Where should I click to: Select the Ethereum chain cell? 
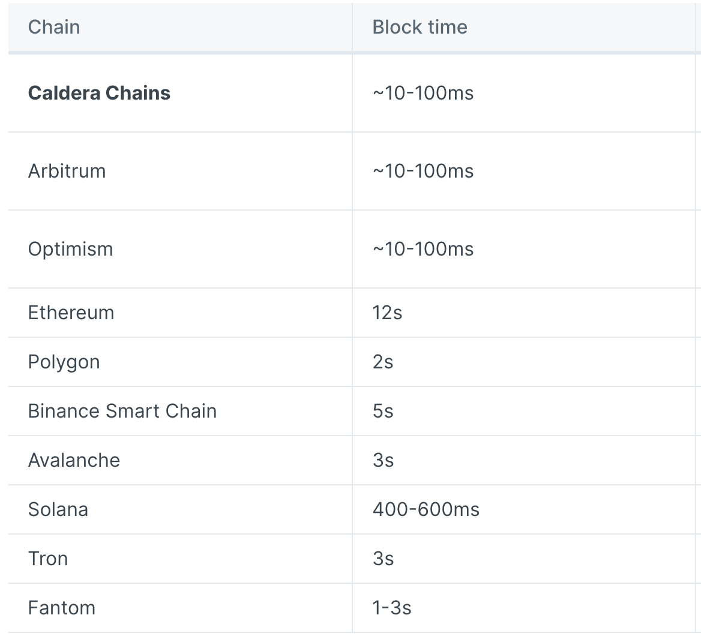[179, 313]
